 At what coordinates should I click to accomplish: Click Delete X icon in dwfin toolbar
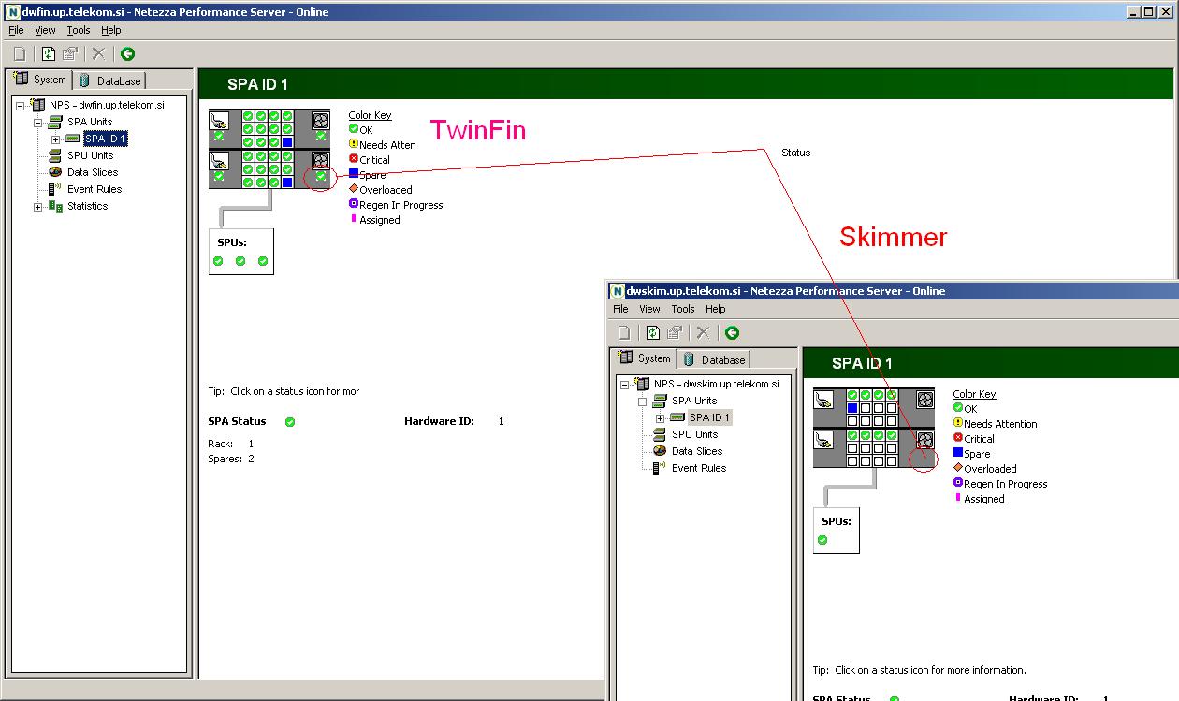pos(98,54)
